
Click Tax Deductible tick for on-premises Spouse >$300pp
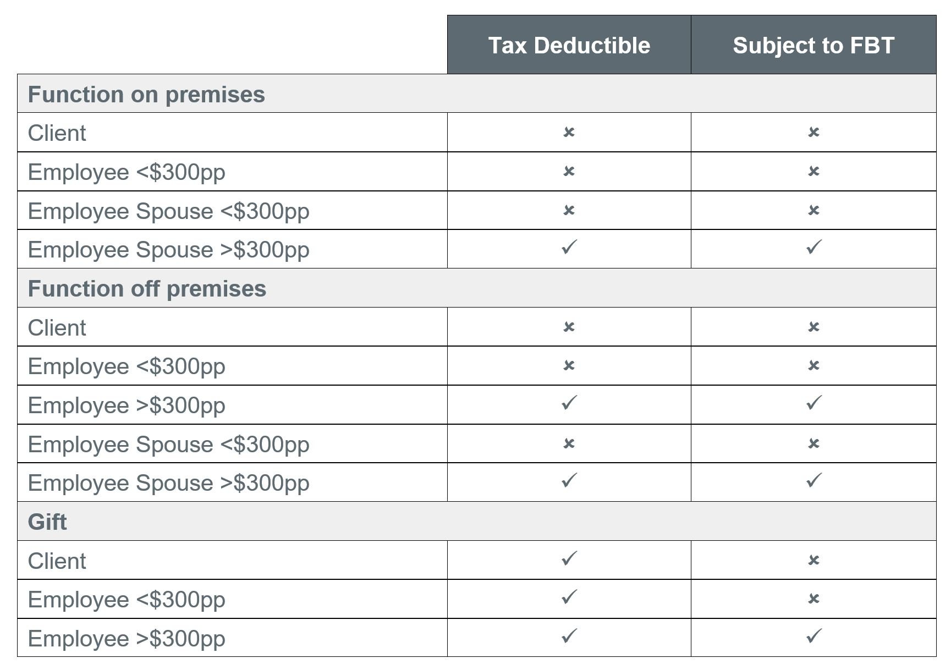tap(569, 247)
